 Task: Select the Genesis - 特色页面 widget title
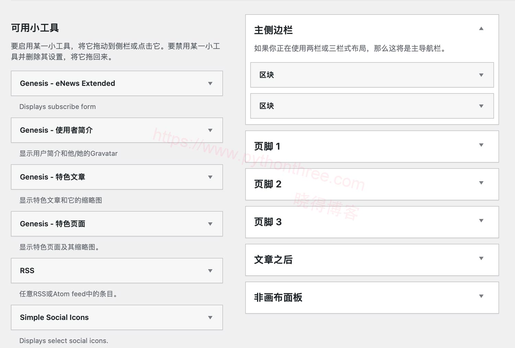click(53, 224)
